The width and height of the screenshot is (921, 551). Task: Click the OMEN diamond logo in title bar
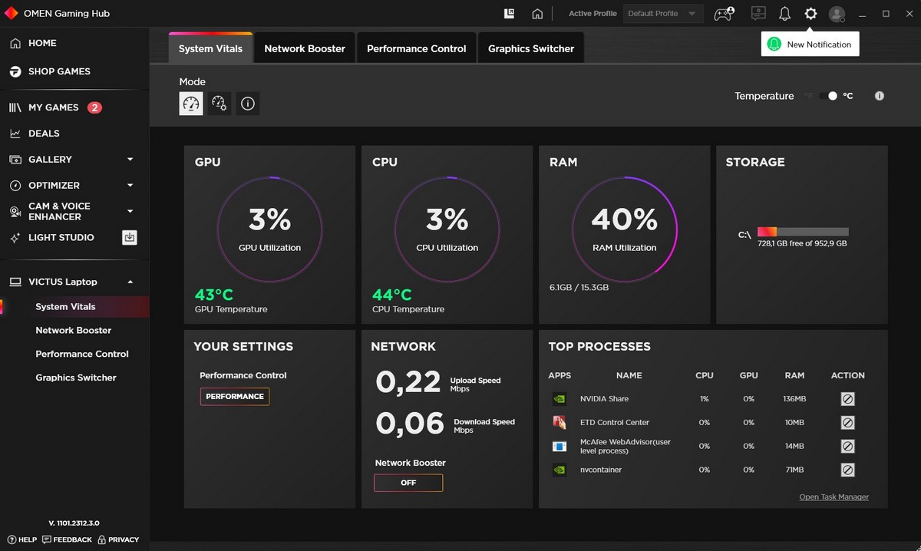(x=12, y=13)
